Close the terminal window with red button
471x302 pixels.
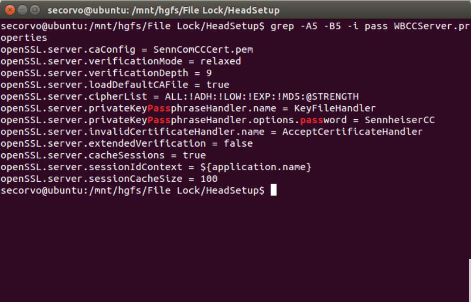(x=10, y=10)
